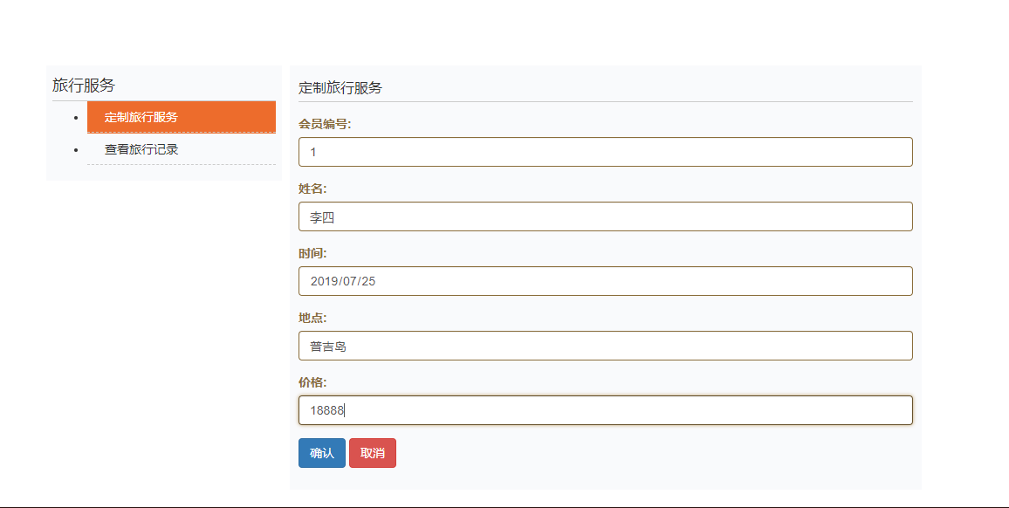Select the date 2019/07/25 in the form
Image resolution: width=1009 pixels, height=508 pixels.
pos(343,280)
